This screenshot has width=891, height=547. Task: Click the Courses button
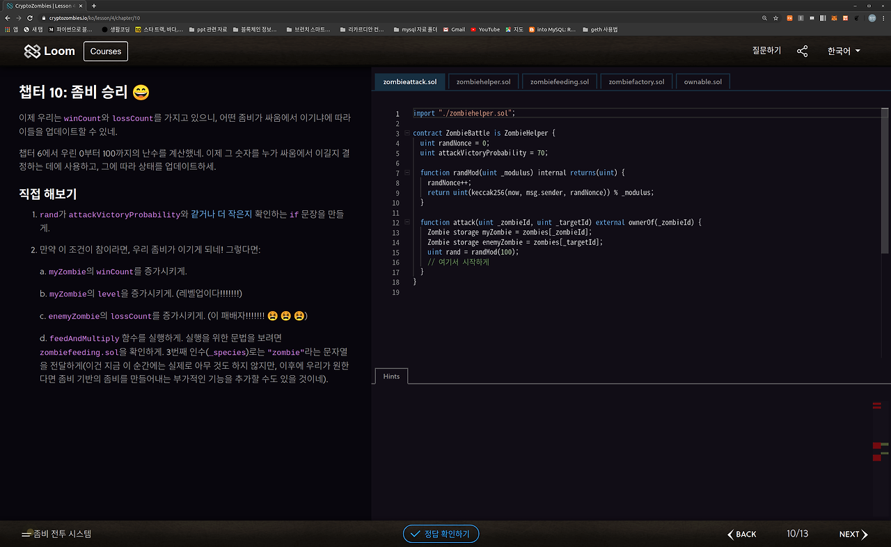click(x=106, y=51)
